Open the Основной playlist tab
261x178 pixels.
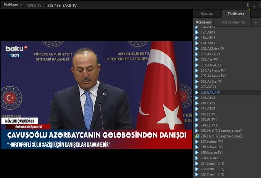tap(203, 22)
